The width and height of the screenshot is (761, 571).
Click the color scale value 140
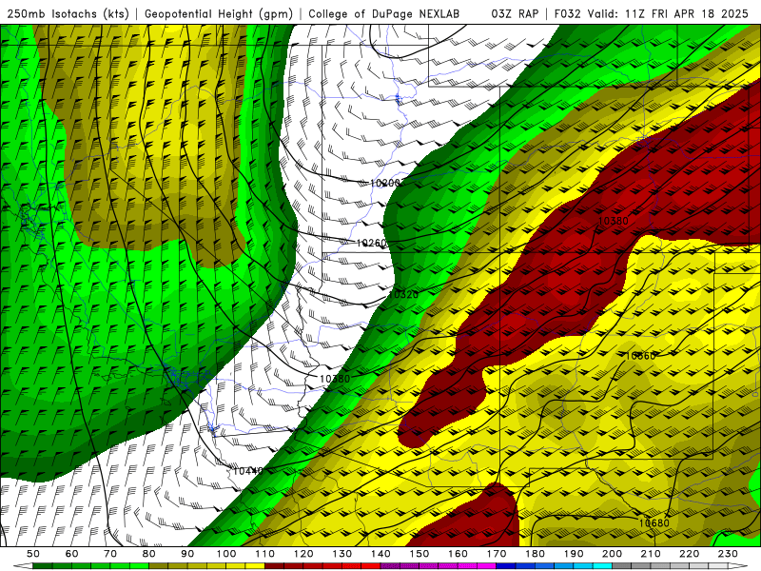click(380, 554)
